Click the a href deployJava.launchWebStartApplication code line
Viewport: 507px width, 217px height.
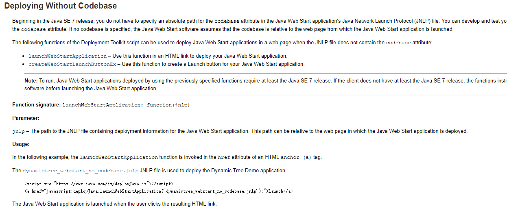coord(159,191)
